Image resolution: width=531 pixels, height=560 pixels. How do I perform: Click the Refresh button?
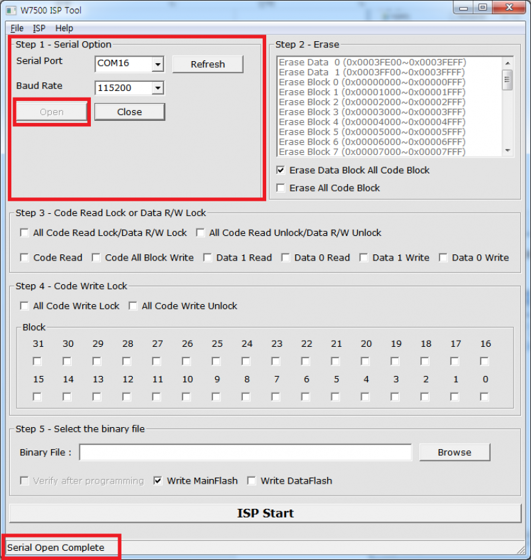[208, 64]
